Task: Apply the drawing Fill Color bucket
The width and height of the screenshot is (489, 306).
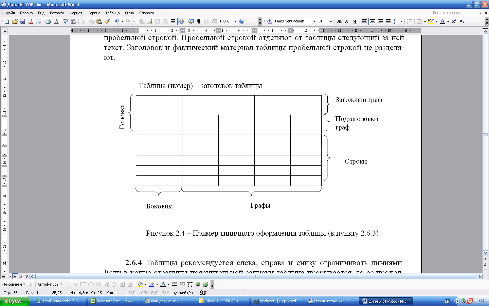Action: (140, 284)
